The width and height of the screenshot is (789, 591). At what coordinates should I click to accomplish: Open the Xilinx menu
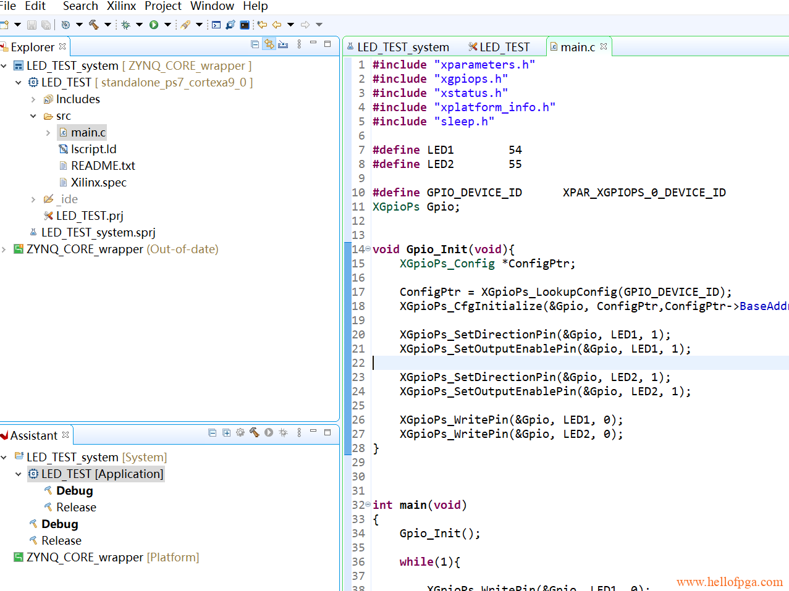(x=121, y=6)
